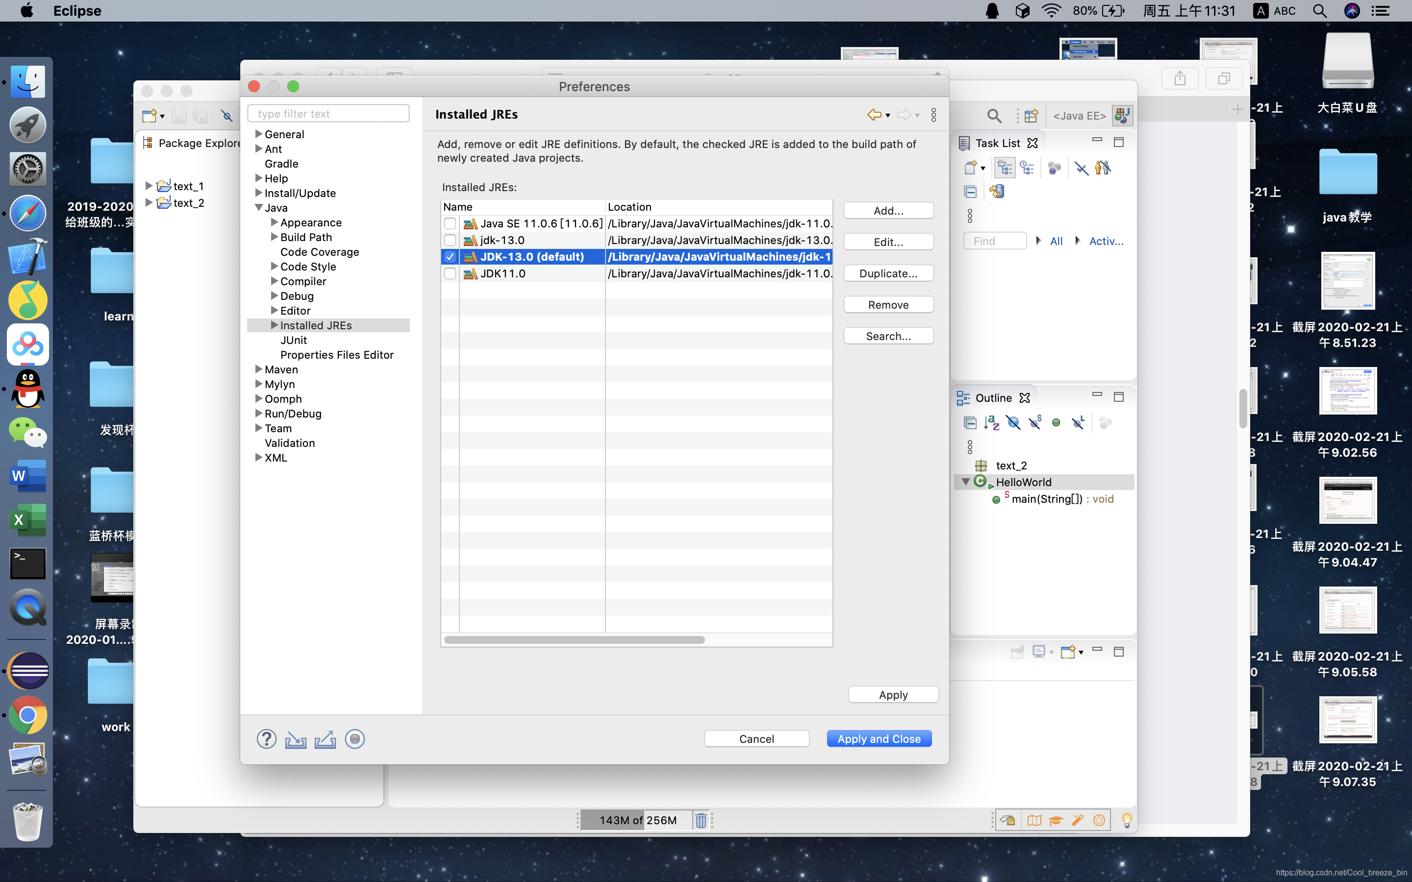Check the jdk-13.0 JRE checkbox

[450, 240]
